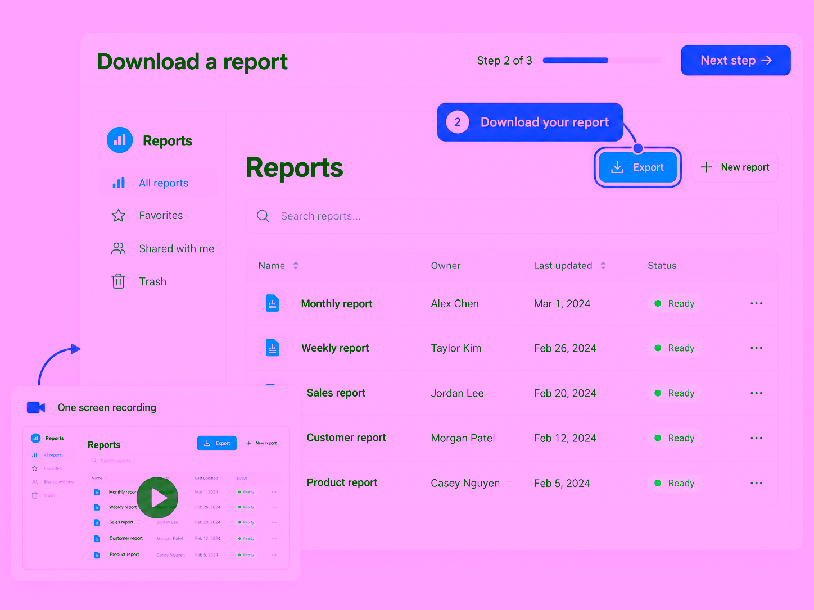Click date Mar 1, 2024

562,304
